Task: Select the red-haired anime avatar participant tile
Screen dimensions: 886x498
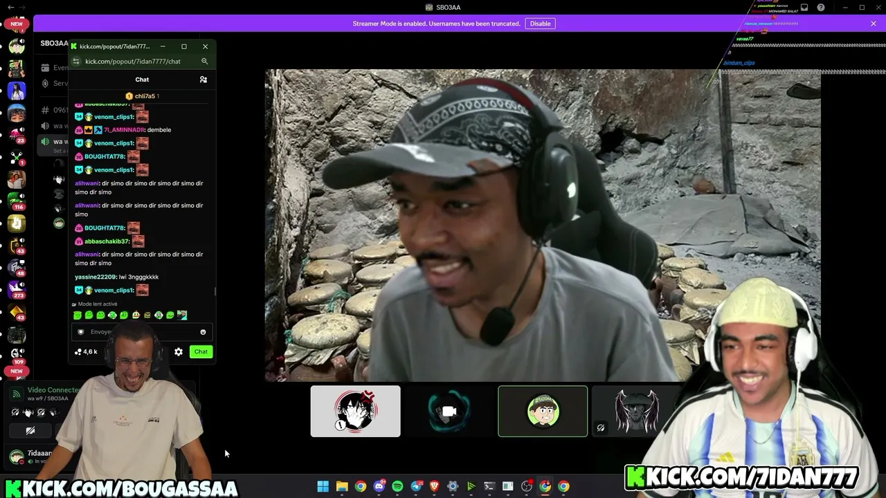Action: 355,412
